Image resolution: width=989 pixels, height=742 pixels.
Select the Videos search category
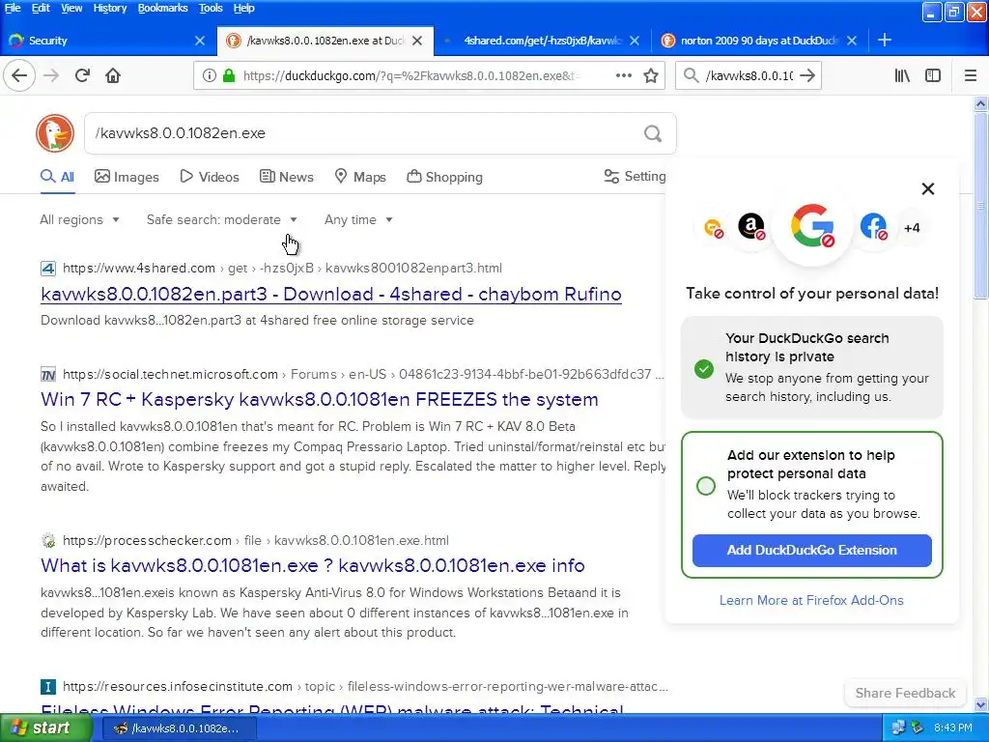pyautogui.click(x=210, y=177)
